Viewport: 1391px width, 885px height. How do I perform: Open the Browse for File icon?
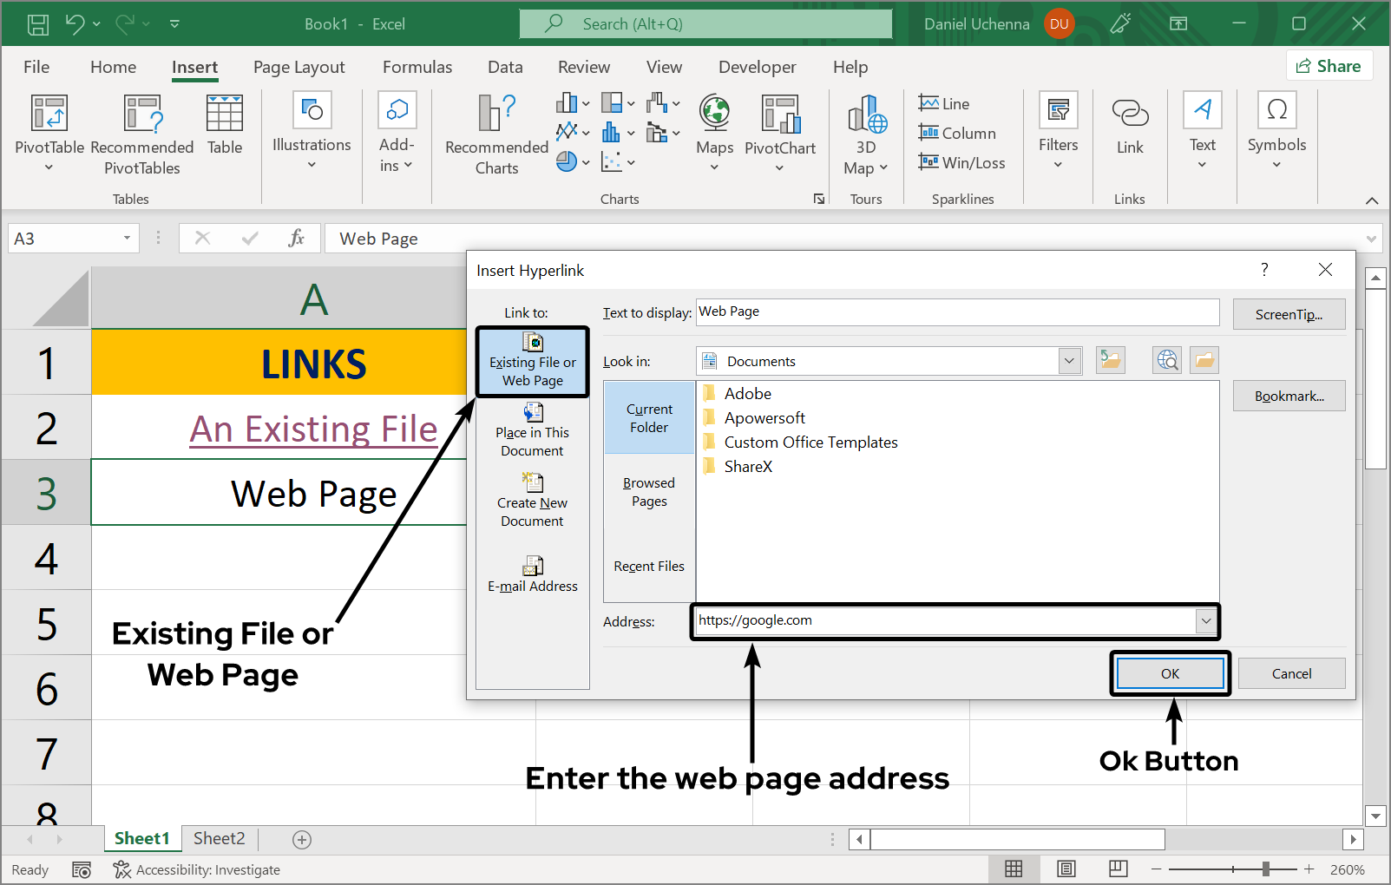(x=1204, y=360)
